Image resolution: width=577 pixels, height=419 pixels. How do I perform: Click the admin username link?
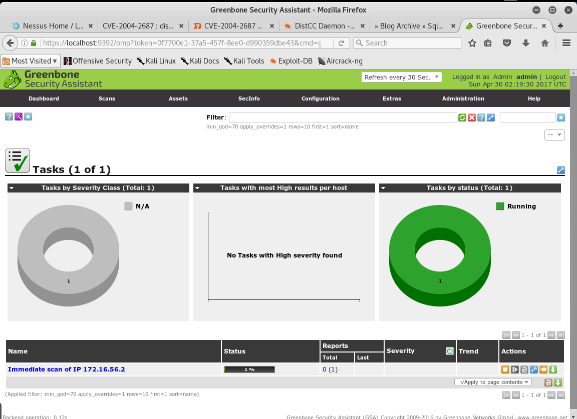coord(526,76)
